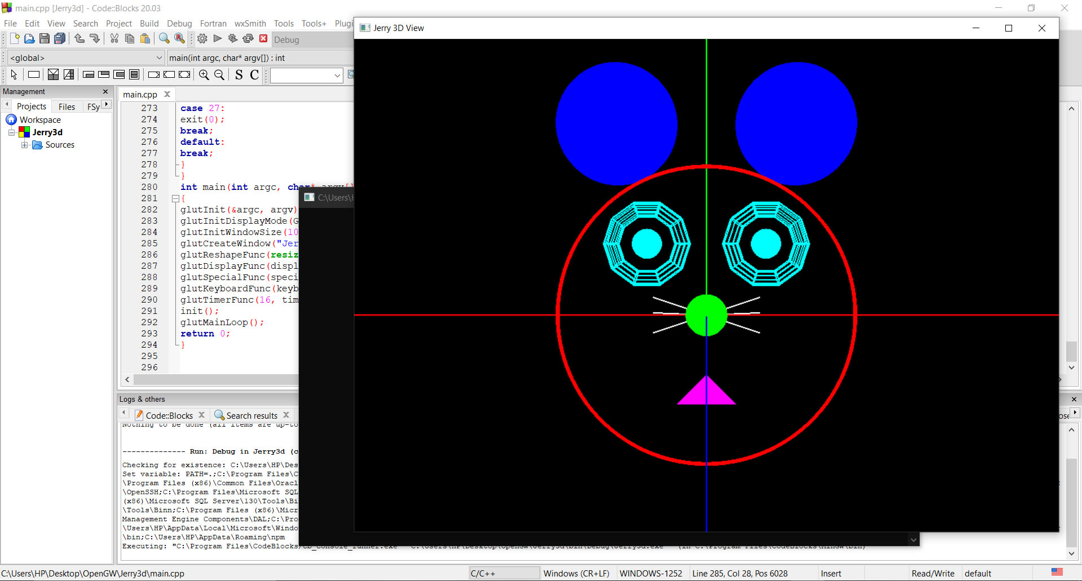Open Replace with the magnifier R icon
This screenshot has width=1082, height=581.
179,39
